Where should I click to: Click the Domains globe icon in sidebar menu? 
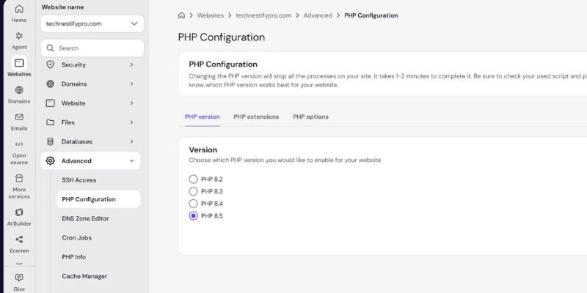[50, 84]
